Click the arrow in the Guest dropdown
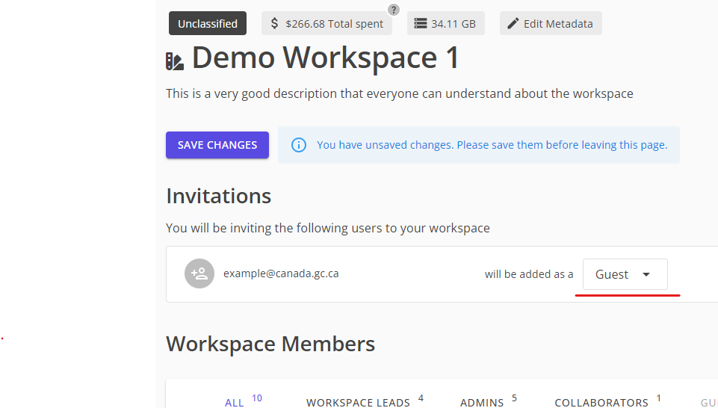Viewport: 718px width, 408px height. tap(646, 274)
